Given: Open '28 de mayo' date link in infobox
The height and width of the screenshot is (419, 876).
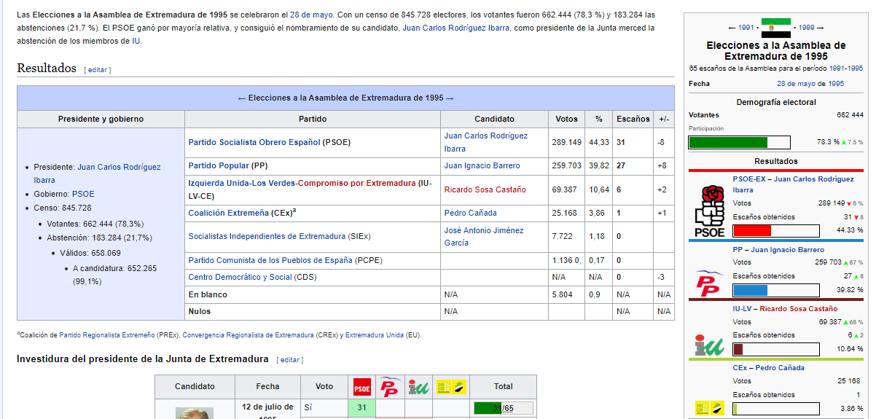Looking at the screenshot, I should 810,83.
